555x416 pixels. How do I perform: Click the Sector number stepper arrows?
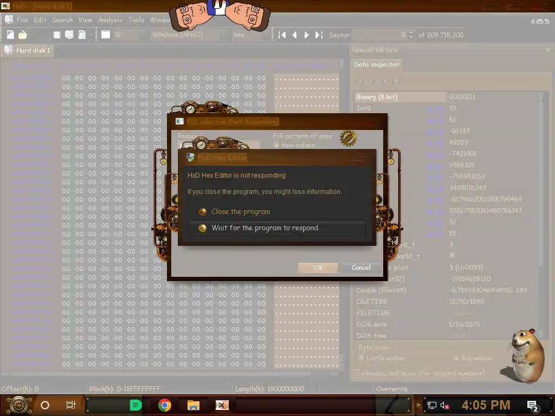(411, 35)
